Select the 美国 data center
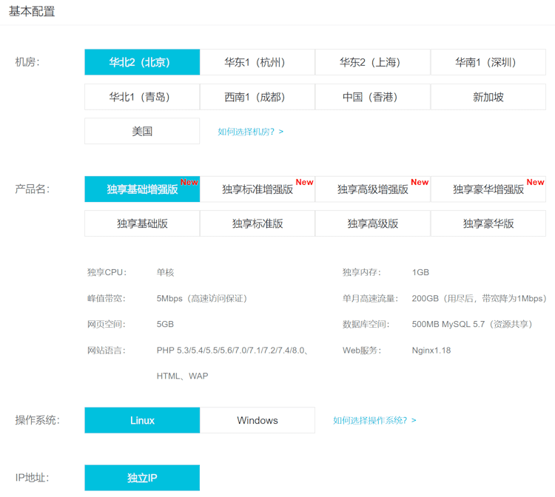Screen dimensions: 555x497 tap(142, 131)
